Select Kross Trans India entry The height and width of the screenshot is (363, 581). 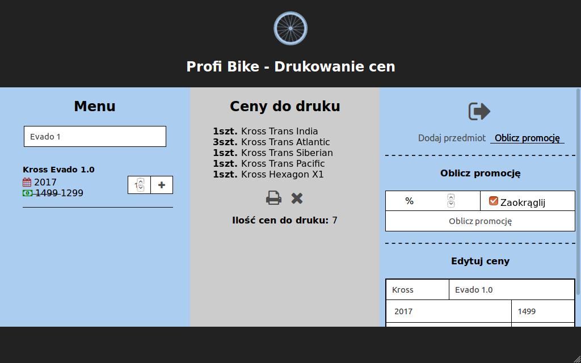click(266, 132)
